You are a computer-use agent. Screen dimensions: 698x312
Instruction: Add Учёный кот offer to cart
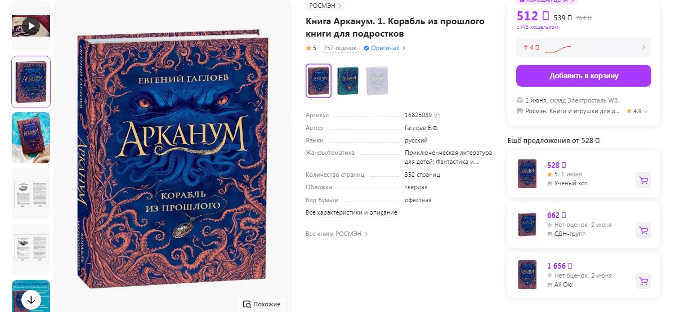click(643, 180)
